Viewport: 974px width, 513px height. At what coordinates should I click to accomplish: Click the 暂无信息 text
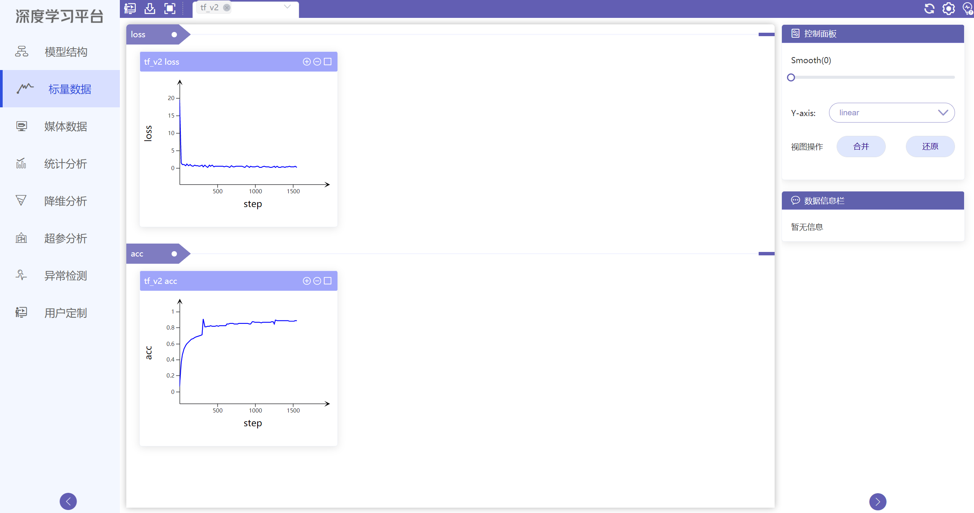807,227
